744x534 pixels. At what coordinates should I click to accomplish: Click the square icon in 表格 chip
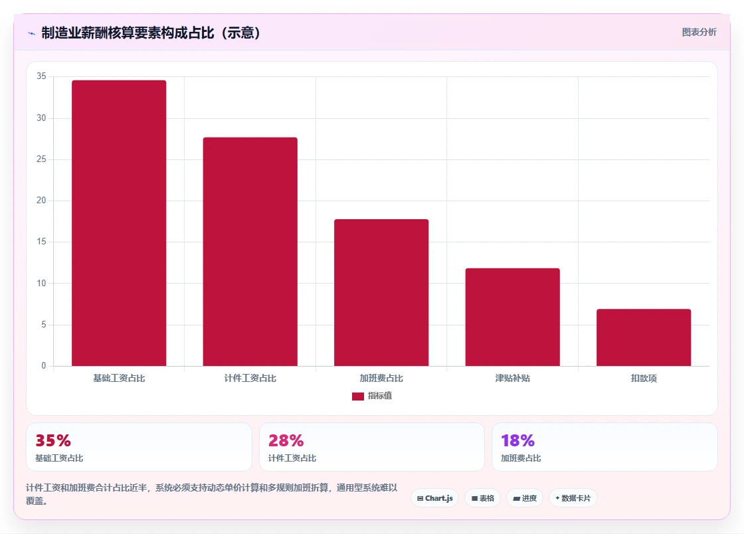pyautogui.click(x=474, y=498)
